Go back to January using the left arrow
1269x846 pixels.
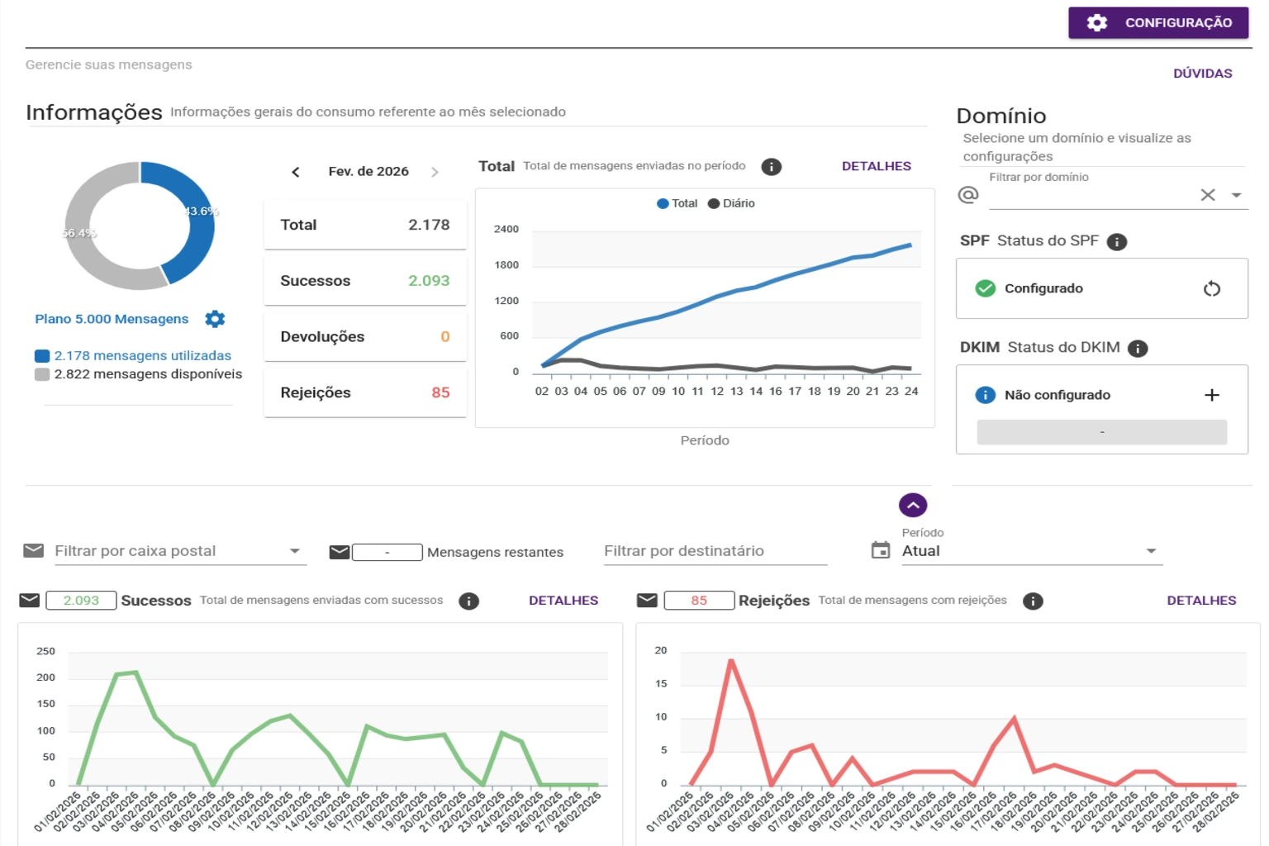point(296,172)
